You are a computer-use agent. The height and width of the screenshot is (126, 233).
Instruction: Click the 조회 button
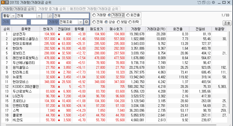coord(227,23)
